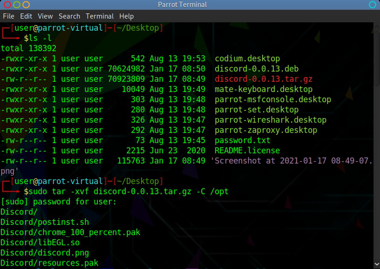Viewport: 380px width, 269px height.
Task: Open the Edit menu
Action: [26, 16]
